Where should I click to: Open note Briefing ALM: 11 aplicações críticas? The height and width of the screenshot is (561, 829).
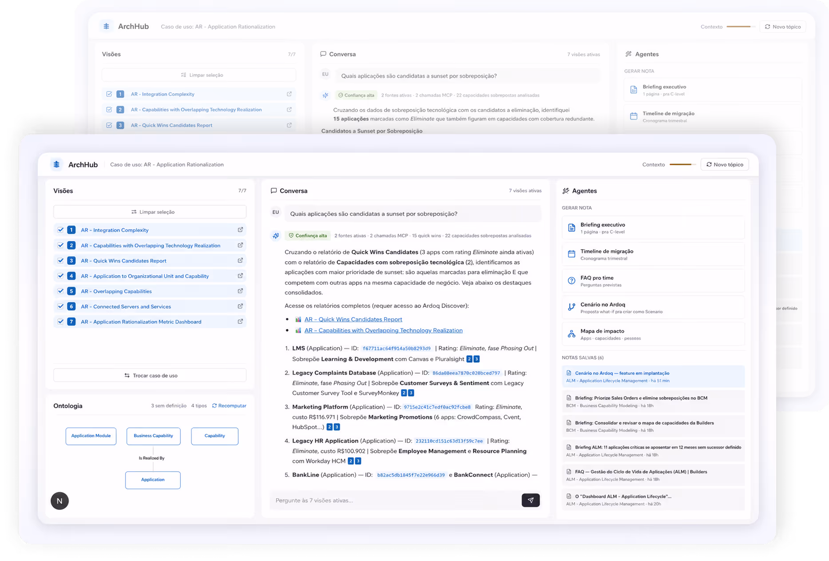[x=653, y=451]
